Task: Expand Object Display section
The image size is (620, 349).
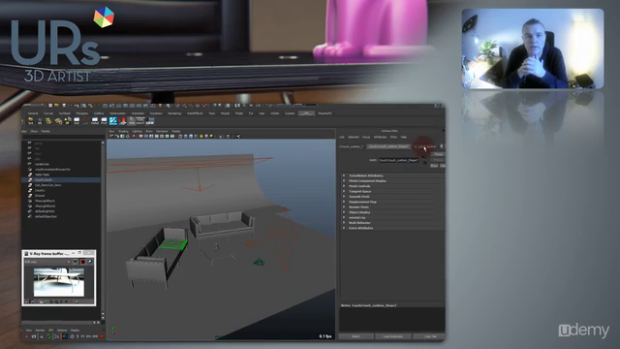Action: click(344, 212)
